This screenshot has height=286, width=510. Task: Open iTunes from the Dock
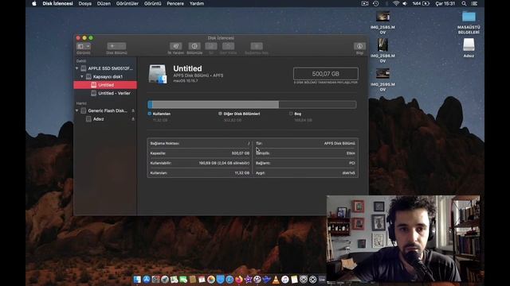point(285,279)
